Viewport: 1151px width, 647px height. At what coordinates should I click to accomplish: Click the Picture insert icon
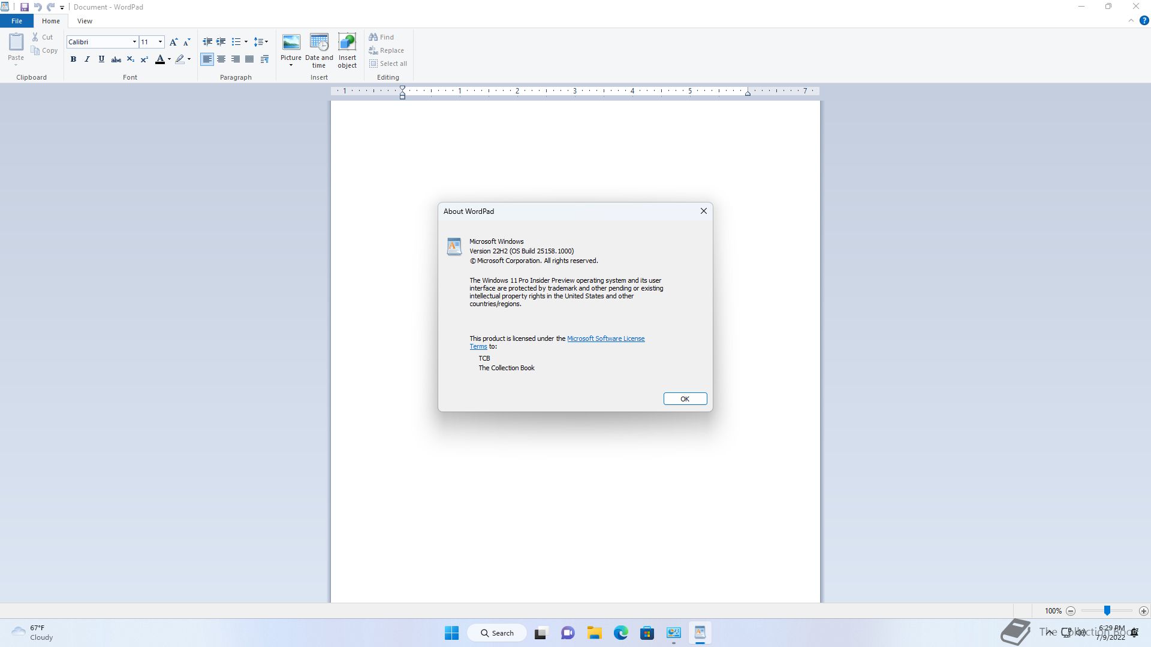point(291,43)
